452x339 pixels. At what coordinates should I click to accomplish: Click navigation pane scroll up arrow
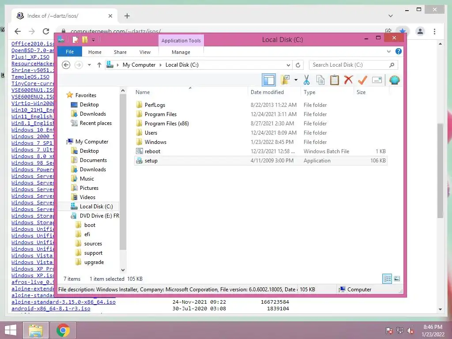(x=123, y=90)
